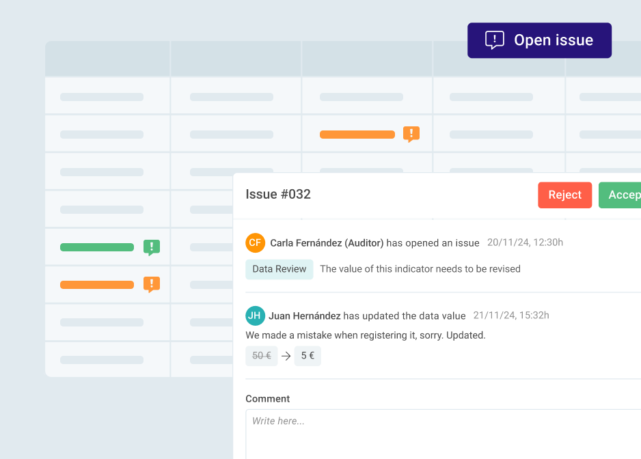Open Juan Hernández's JH avatar
This screenshot has width=641, height=459.
point(255,316)
